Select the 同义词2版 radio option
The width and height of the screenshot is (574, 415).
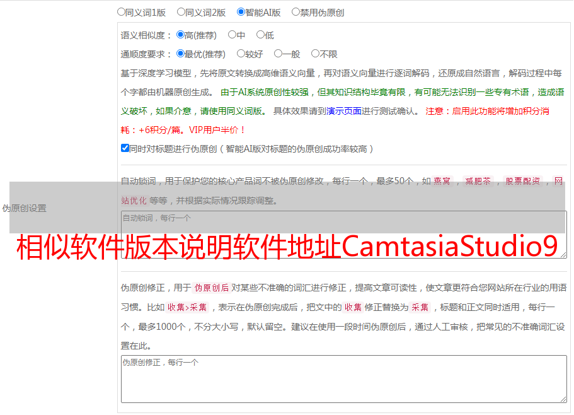point(181,12)
